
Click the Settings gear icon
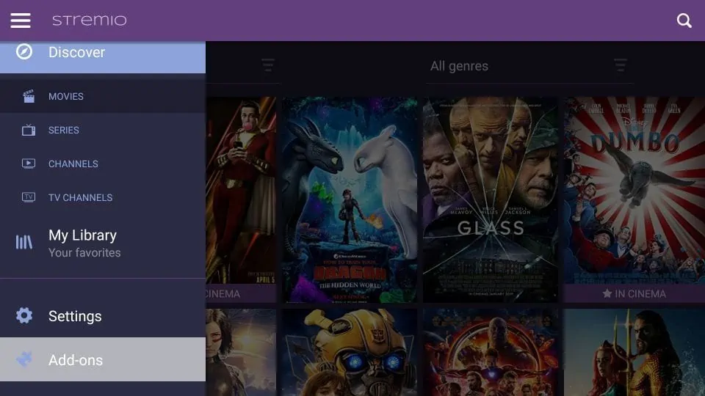click(x=24, y=315)
